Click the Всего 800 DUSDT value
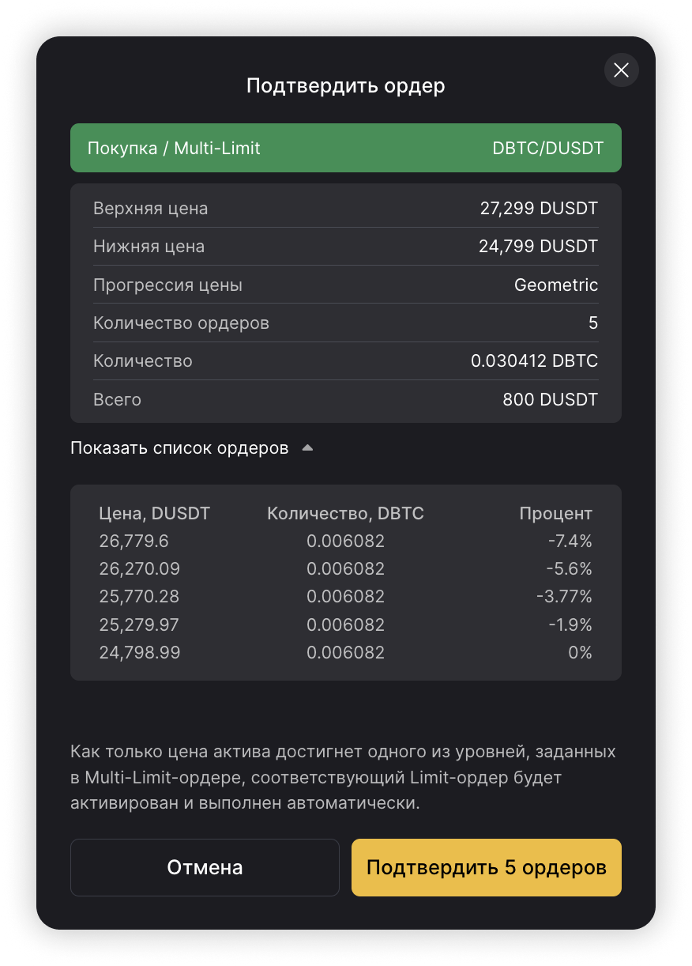The image size is (692, 966). click(550, 399)
